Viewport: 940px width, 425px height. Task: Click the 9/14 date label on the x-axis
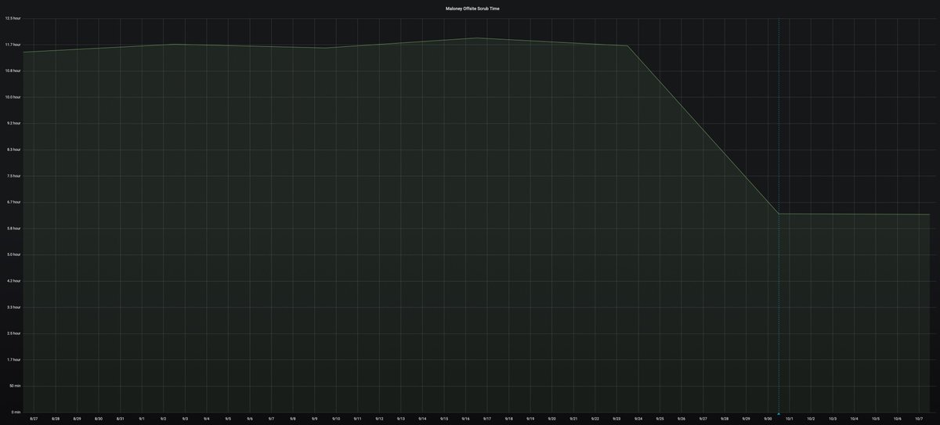click(x=422, y=420)
